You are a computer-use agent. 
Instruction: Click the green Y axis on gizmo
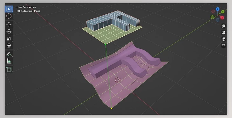223,12
